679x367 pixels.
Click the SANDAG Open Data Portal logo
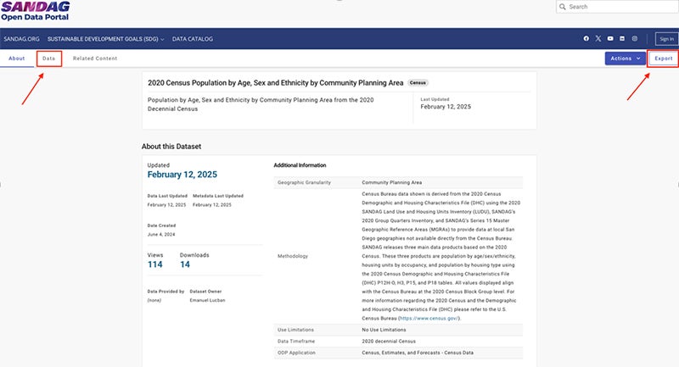pos(35,10)
